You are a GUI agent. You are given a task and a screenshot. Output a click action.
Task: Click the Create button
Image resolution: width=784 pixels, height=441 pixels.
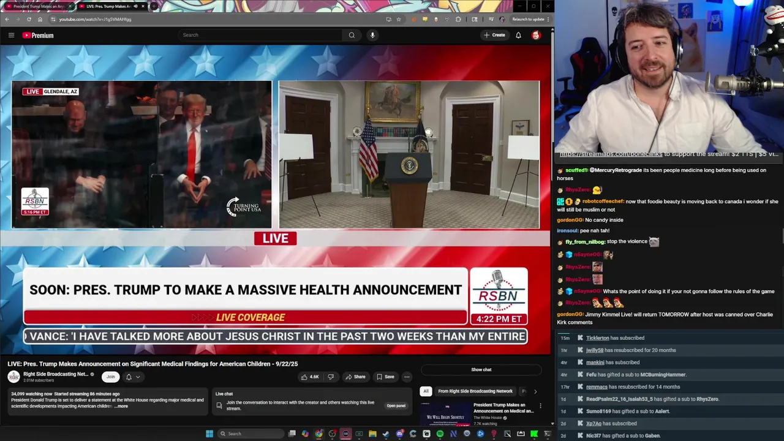(x=495, y=35)
